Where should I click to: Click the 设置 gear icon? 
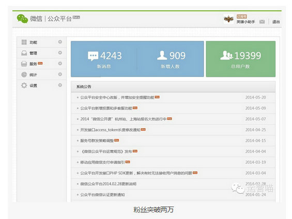click(x=24, y=85)
